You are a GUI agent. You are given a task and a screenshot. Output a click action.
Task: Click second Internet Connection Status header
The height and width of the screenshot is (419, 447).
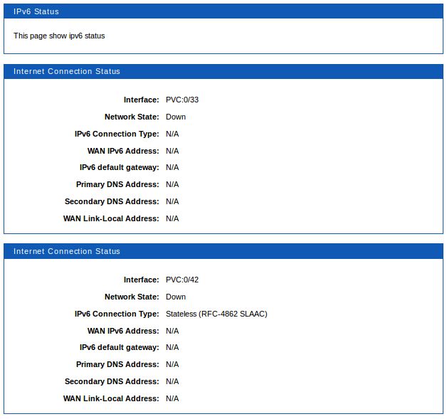coord(223,251)
